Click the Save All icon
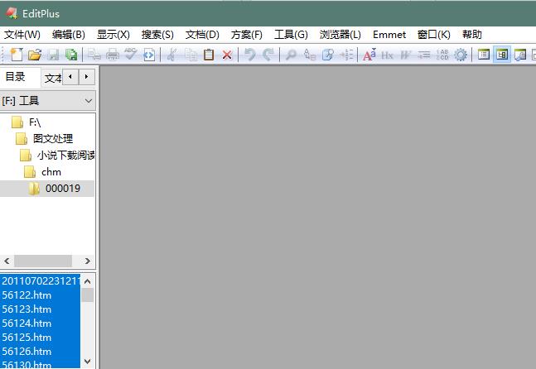The image size is (536, 369). click(71, 55)
